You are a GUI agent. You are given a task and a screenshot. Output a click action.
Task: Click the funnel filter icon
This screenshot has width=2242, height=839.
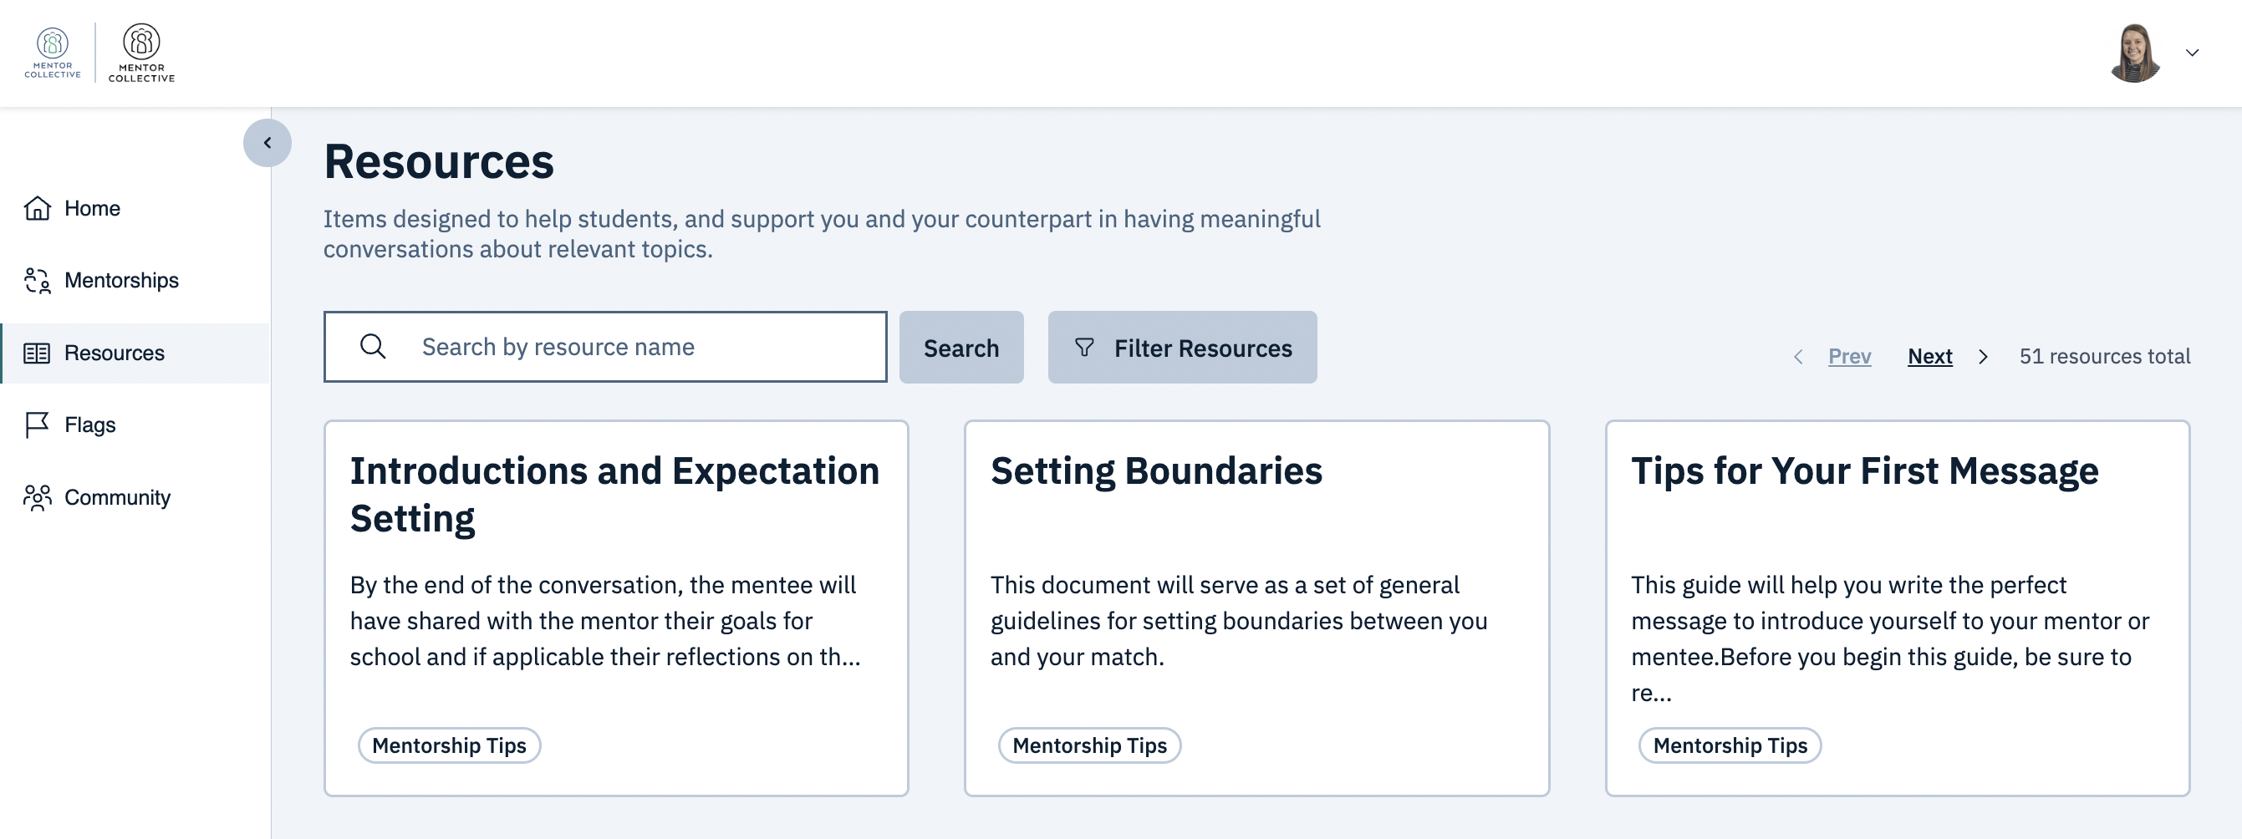[x=1083, y=348]
